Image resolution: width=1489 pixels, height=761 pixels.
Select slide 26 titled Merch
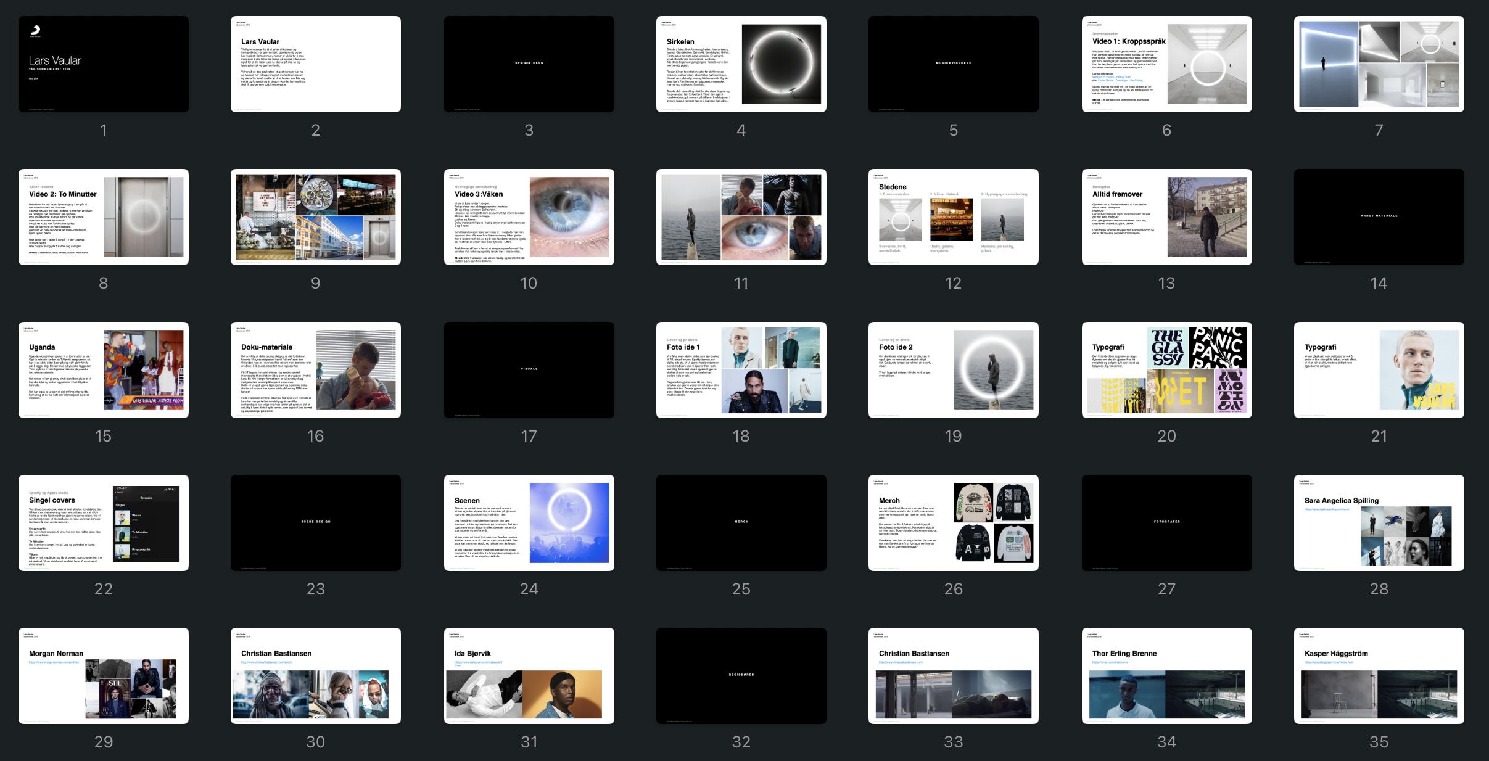tap(953, 523)
